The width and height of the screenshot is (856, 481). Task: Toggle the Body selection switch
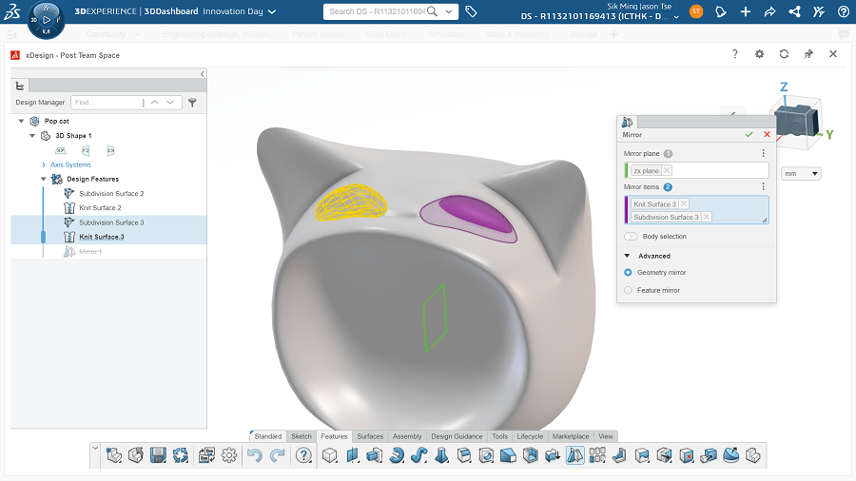pyautogui.click(x=631, y=237)
